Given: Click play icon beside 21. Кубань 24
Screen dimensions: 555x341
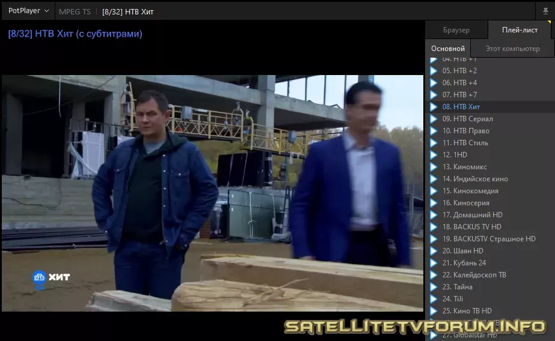Looking at the screenshot, I should click(x=434, y=263).
